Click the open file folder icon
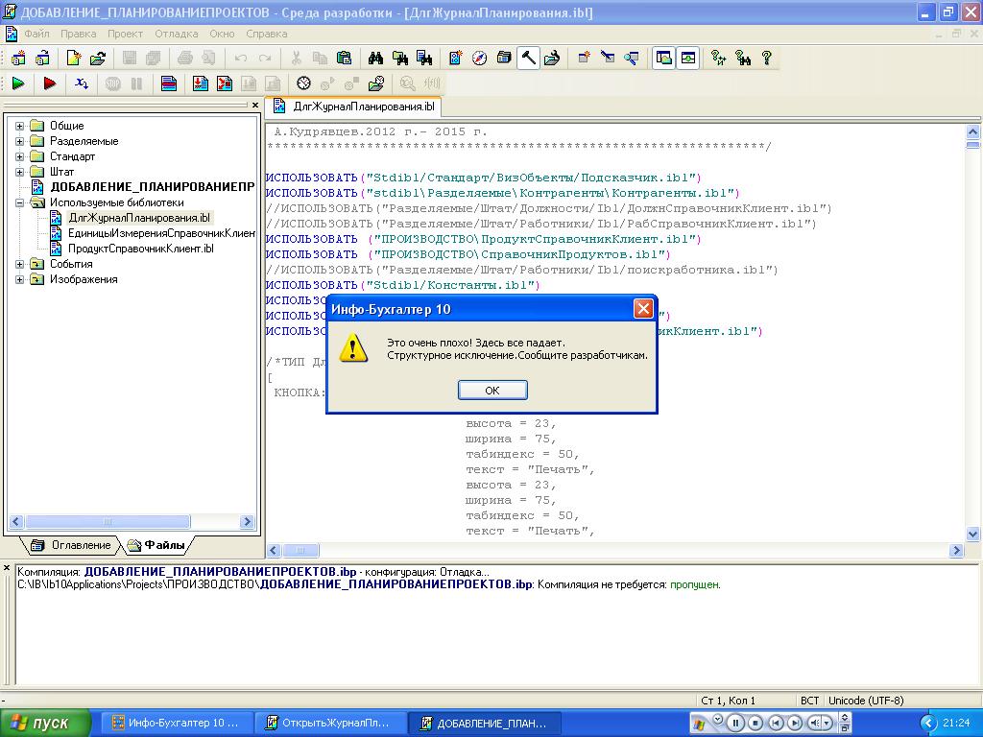Image resolution: width=983 pixels, height=737 pixels. pyautogui.click(x=98, y=59)
